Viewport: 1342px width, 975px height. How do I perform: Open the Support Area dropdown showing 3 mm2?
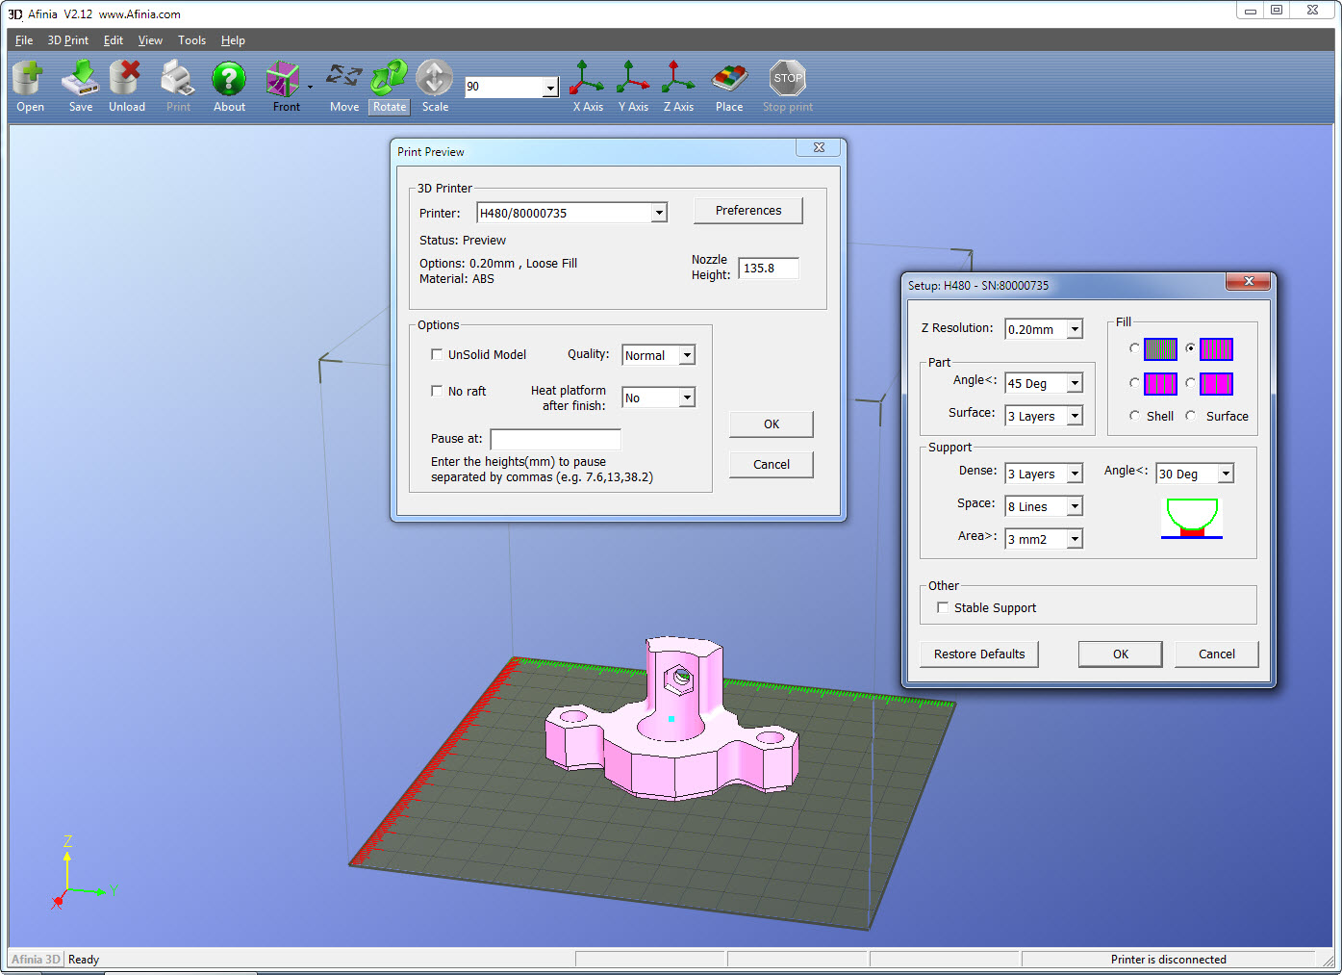click(x=1075, y=539)
